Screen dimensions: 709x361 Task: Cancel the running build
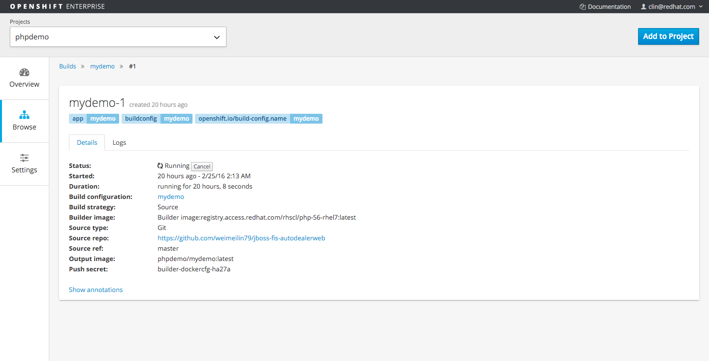202,166
